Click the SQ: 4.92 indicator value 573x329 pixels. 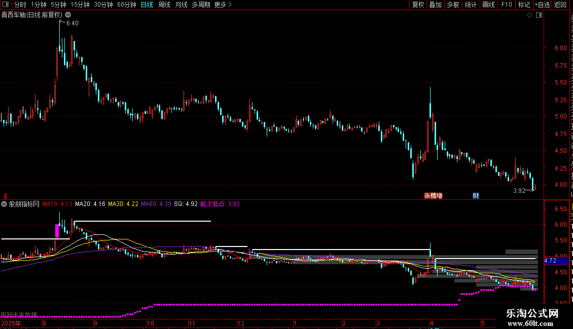tap(186, 204)
